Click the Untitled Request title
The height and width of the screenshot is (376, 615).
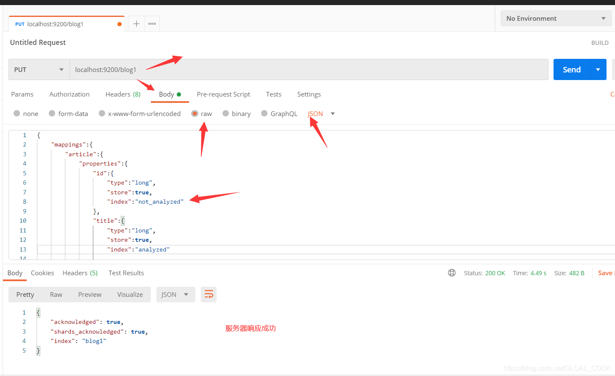point(38,42)
